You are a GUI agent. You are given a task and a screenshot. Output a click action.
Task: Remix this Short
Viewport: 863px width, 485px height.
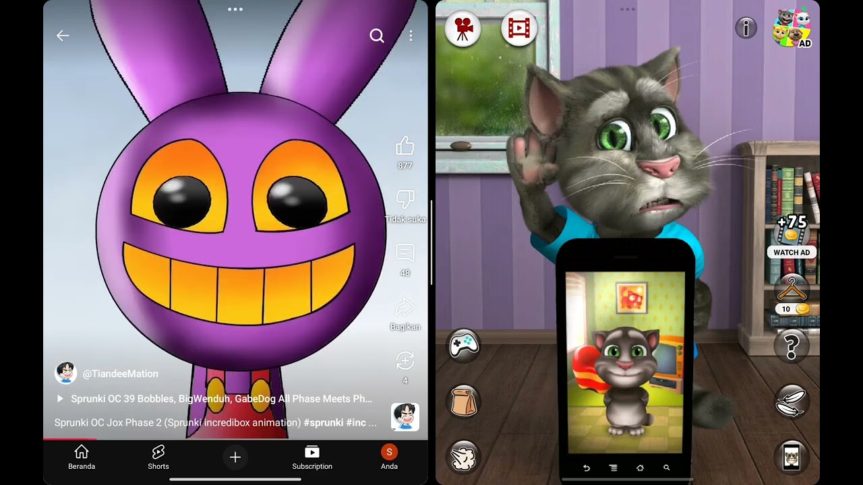(405, 361)
